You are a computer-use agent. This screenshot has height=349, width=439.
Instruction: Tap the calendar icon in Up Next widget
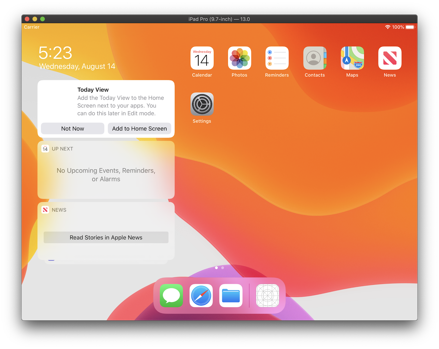(45, 149)
